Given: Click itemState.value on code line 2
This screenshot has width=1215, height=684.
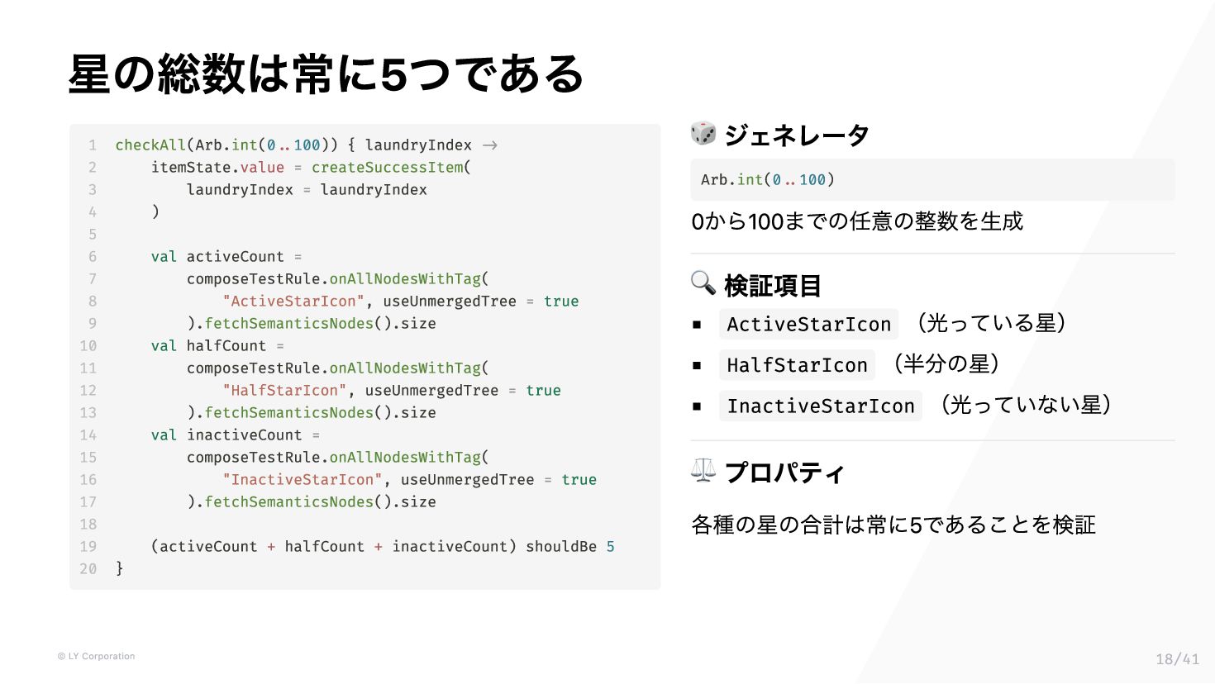Looking at the screenshot, I should 217,168.
